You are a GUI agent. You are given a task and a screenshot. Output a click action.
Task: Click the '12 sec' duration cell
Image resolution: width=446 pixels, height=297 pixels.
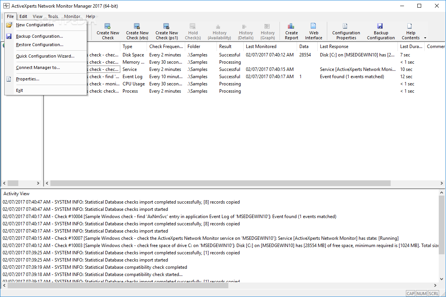[406, 77]
